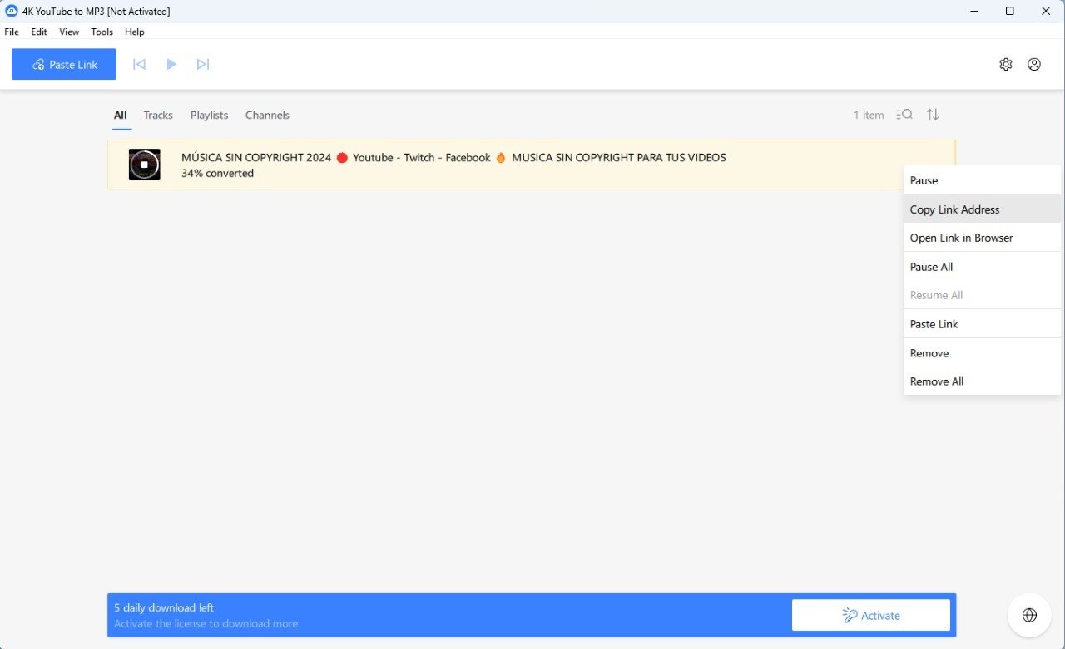
Task: Select Remove in the context menu
Action: click(x=982, y=353)
